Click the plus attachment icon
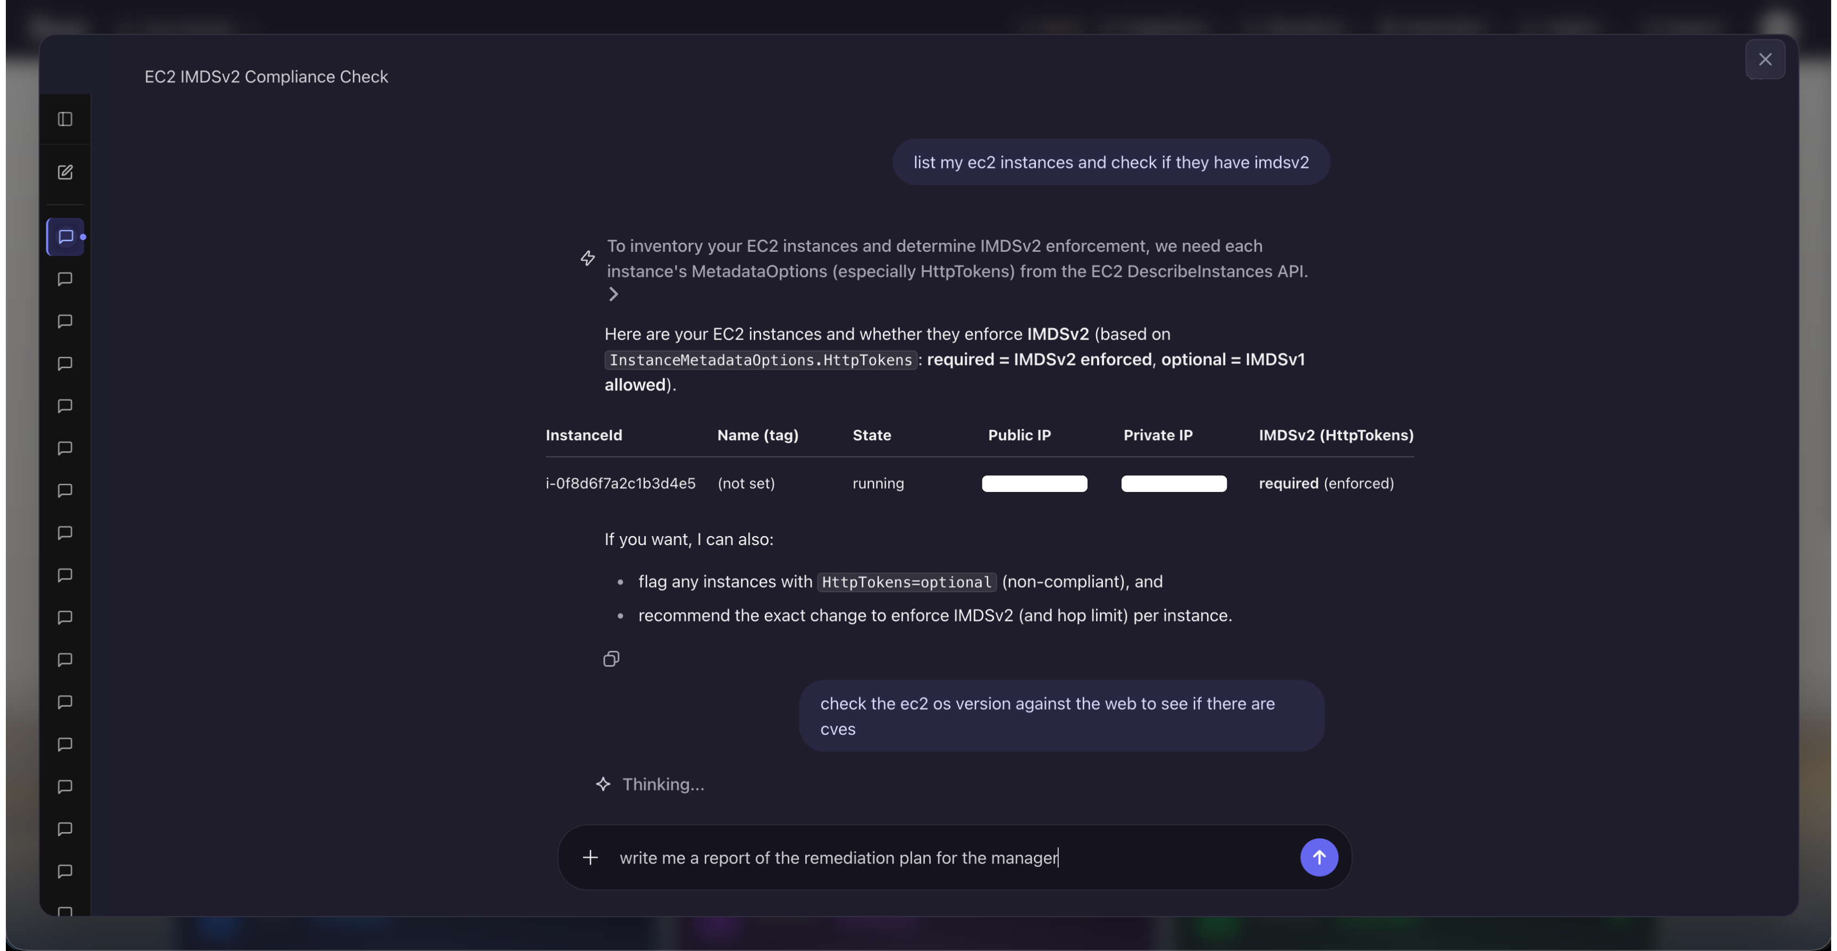The width and height of the screenshot is (1837, 951). coord(590,857)
